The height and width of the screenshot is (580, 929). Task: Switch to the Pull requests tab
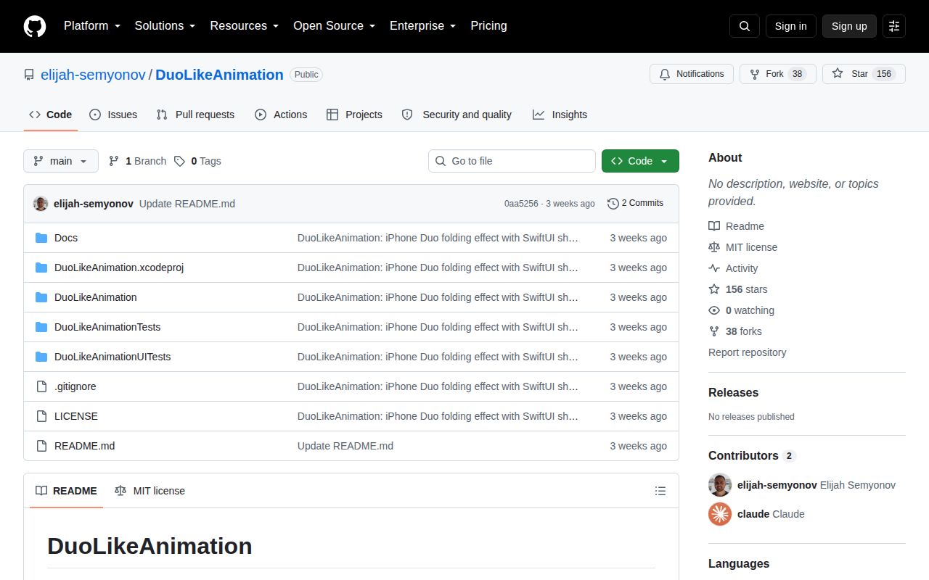(195, 115)
